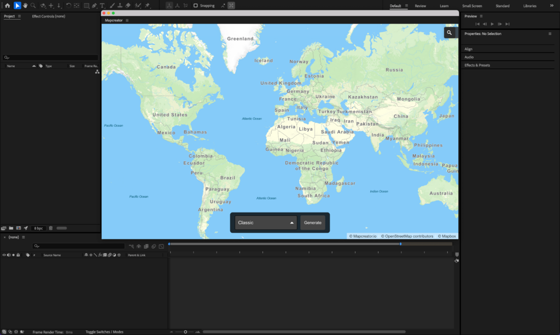
Task: Select the Zoom magnifier tool in toolbar
Action: [33, 5]
